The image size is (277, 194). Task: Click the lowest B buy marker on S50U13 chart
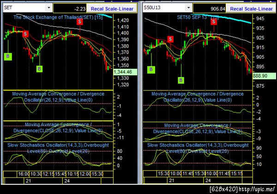click(181, 80)
